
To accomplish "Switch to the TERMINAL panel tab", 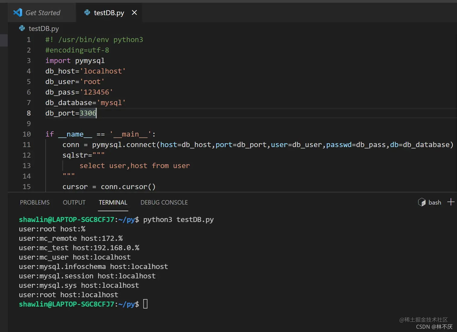I will pos(113,202).
